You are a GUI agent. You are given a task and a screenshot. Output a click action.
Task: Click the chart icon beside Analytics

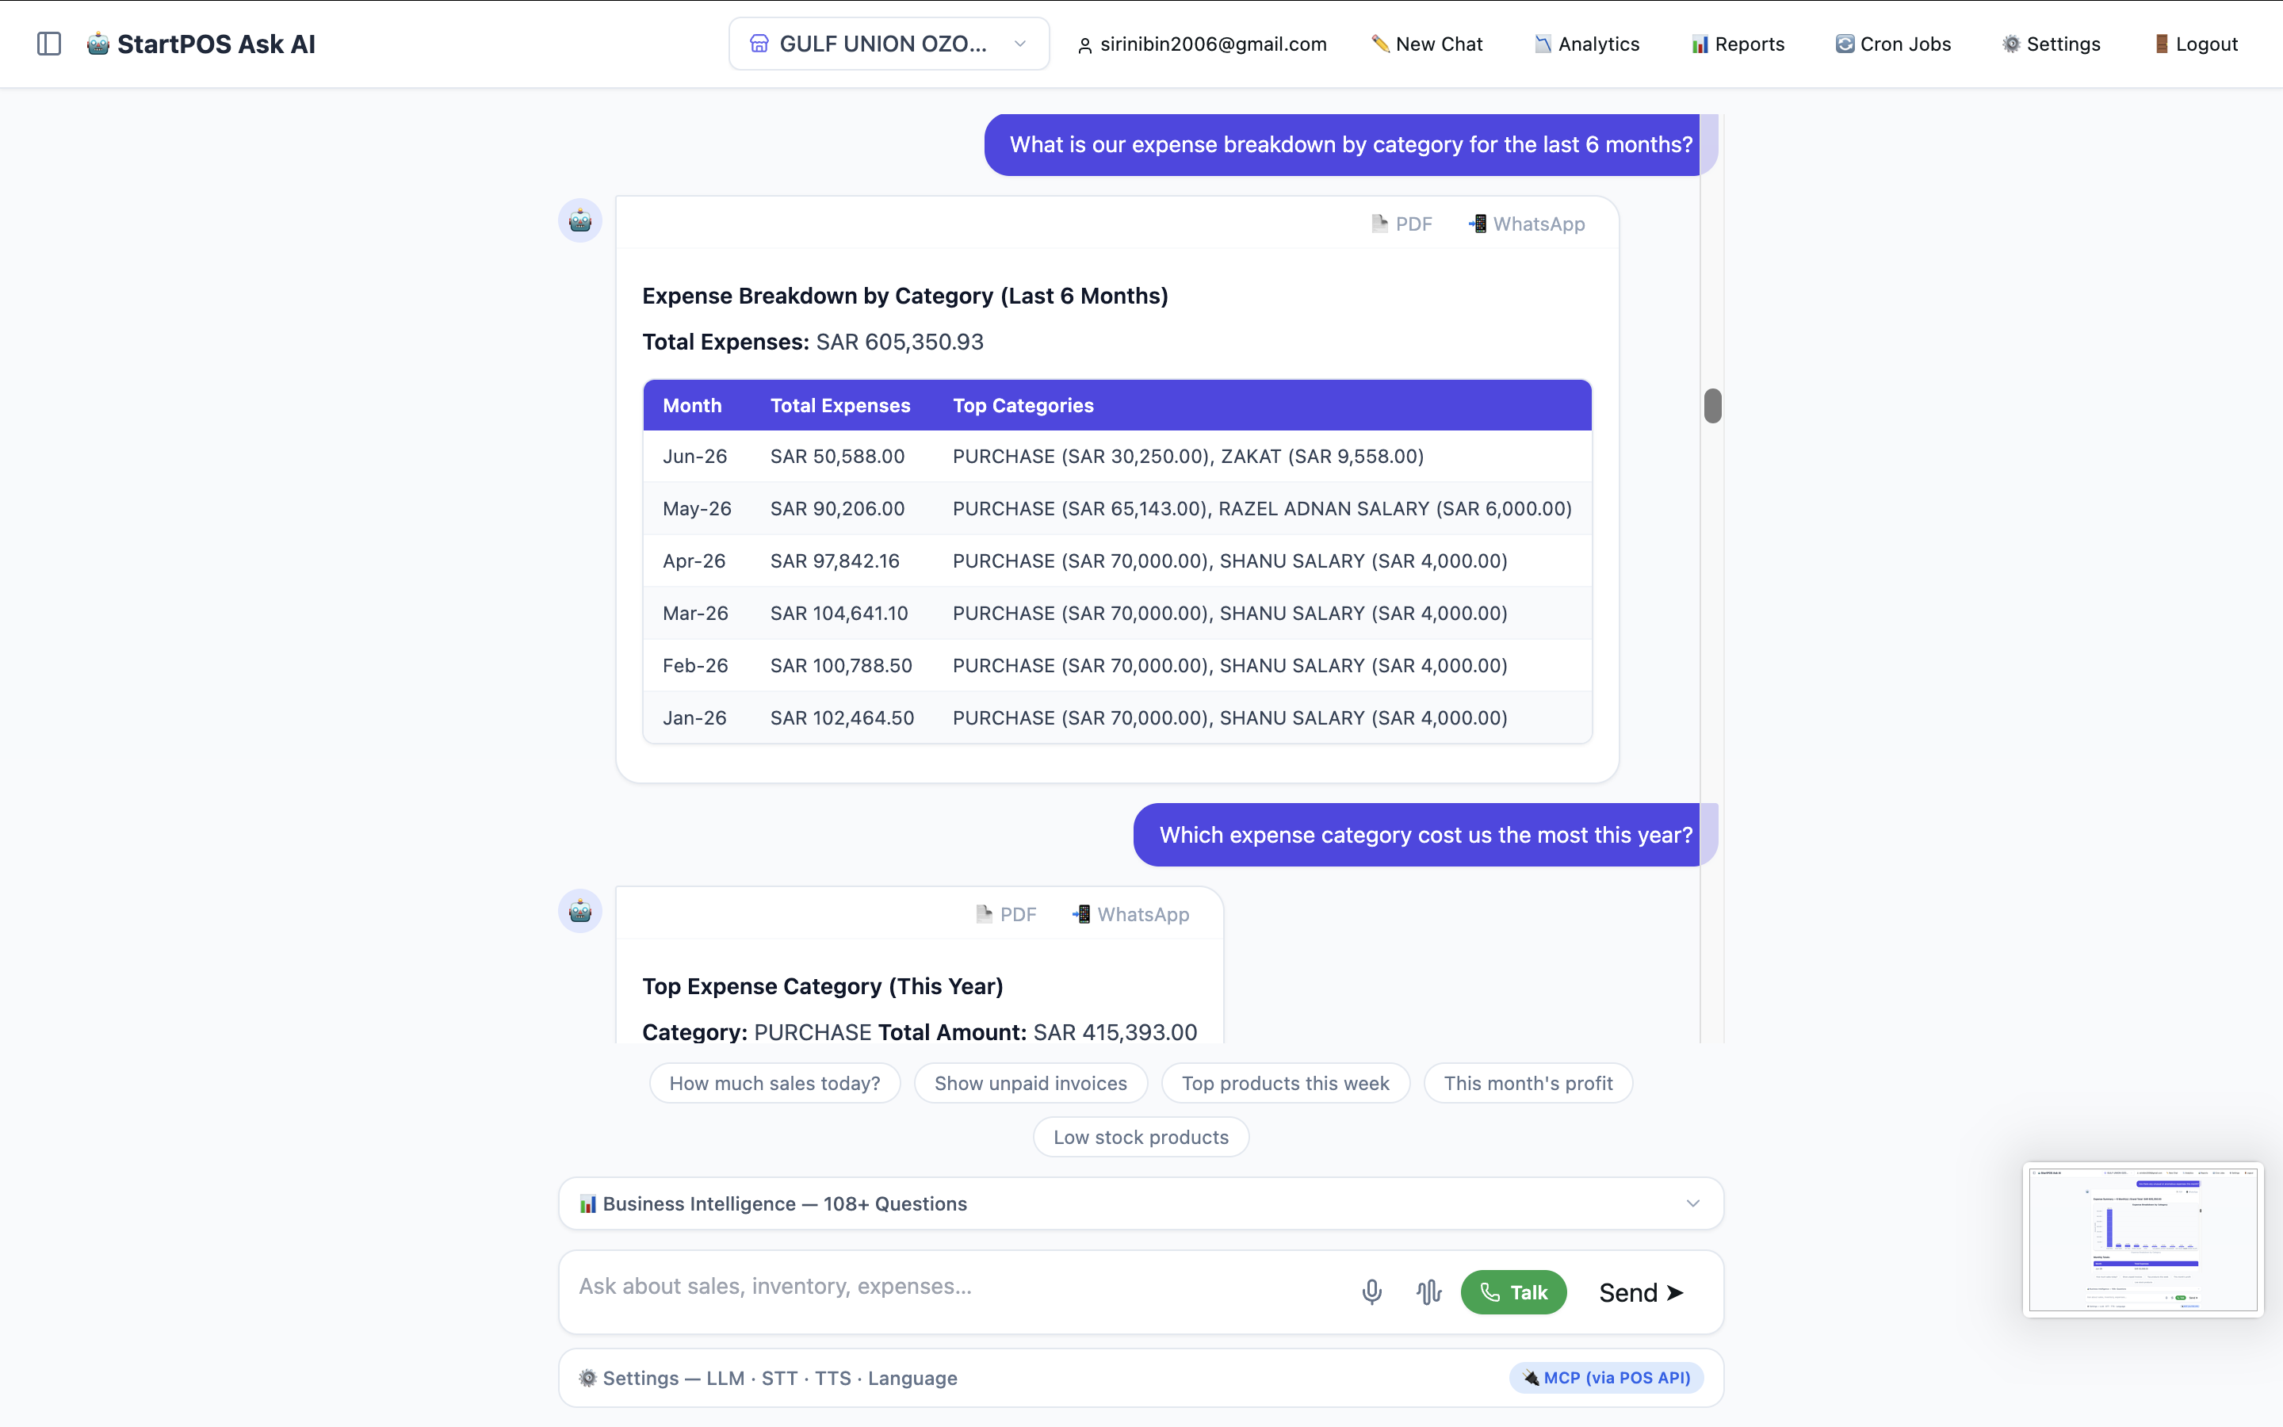(x=1543, y=44)
